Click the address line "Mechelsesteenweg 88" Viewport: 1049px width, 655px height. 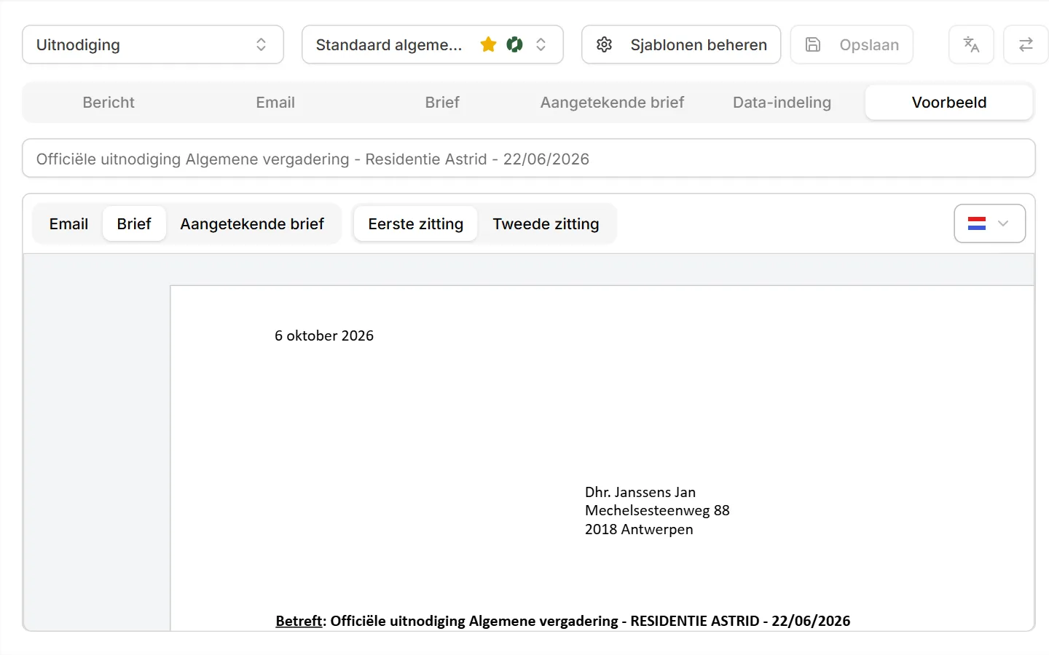click(657, 510)
